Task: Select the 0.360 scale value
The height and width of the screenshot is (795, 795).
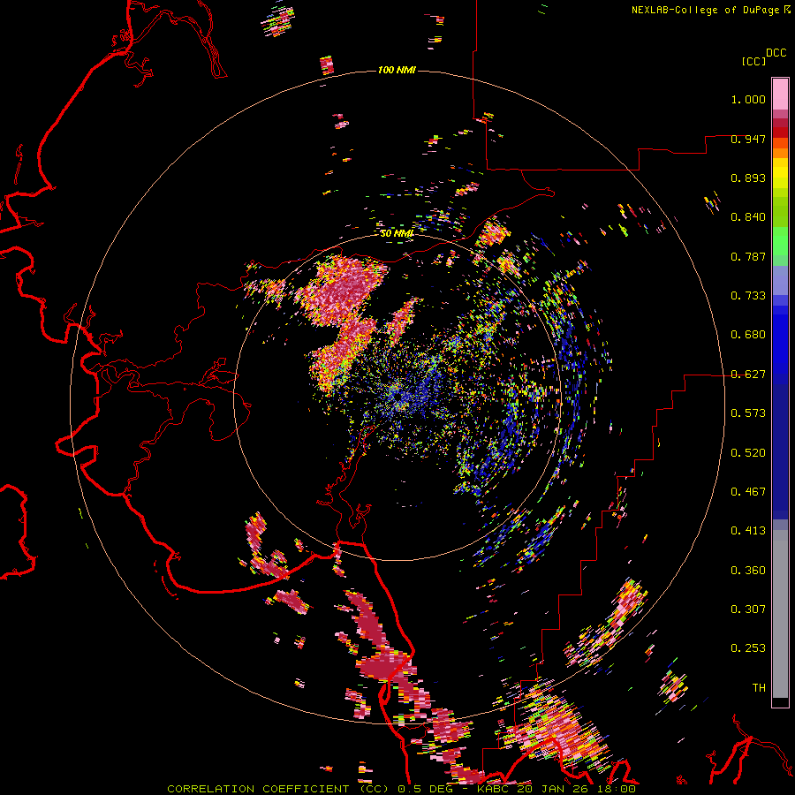Action: point(748,571)
